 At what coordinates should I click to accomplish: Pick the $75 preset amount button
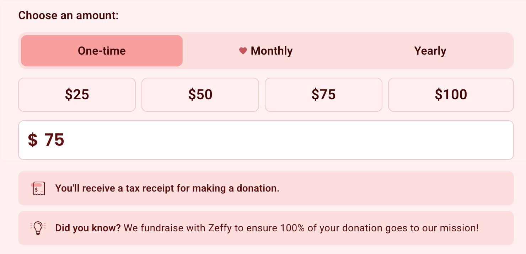[x=323, y=94]
